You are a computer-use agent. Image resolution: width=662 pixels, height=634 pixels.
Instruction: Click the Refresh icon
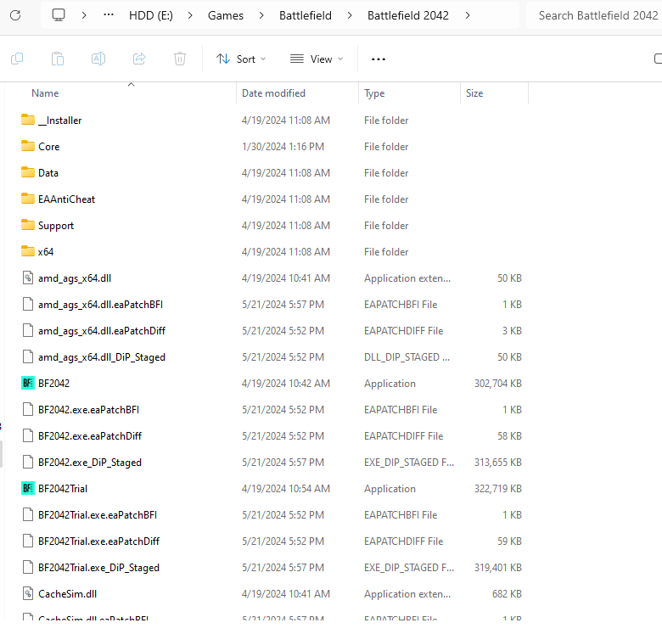[15, 15]
